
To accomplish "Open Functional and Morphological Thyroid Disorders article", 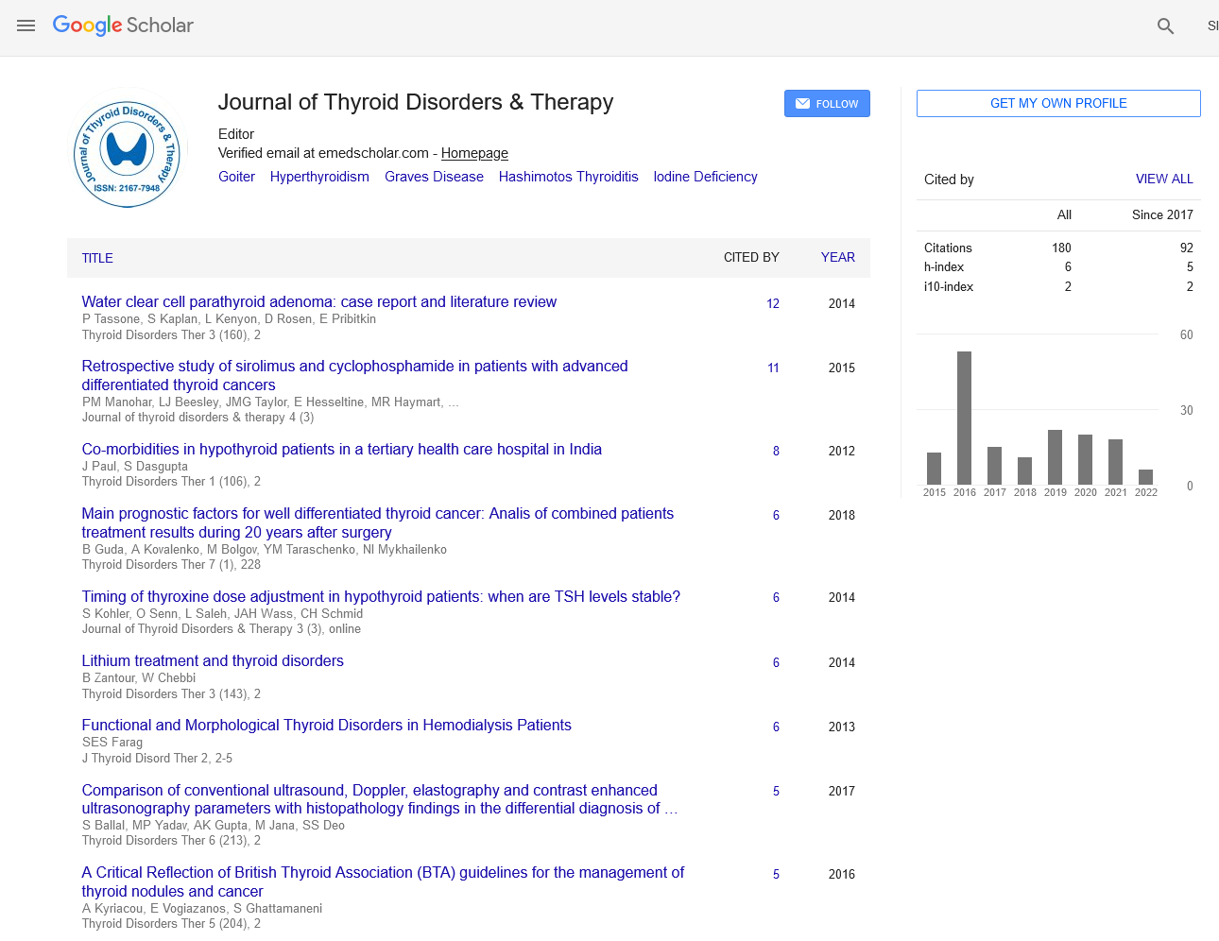I will tap(327, 726).
